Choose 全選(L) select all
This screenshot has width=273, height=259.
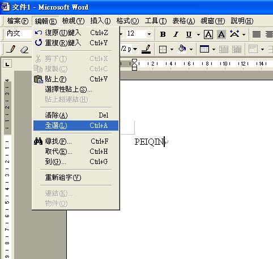(76, 126)
